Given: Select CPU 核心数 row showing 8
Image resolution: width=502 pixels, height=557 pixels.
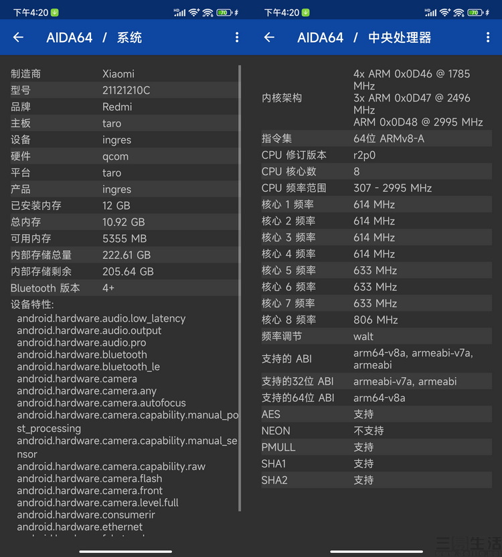Looking at the screenshot, I should [376, 172].
